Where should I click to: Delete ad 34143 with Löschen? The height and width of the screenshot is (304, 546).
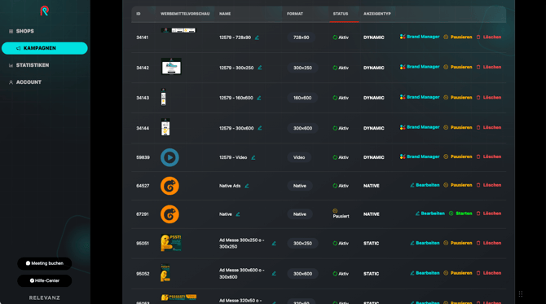(x=489, y=98)
